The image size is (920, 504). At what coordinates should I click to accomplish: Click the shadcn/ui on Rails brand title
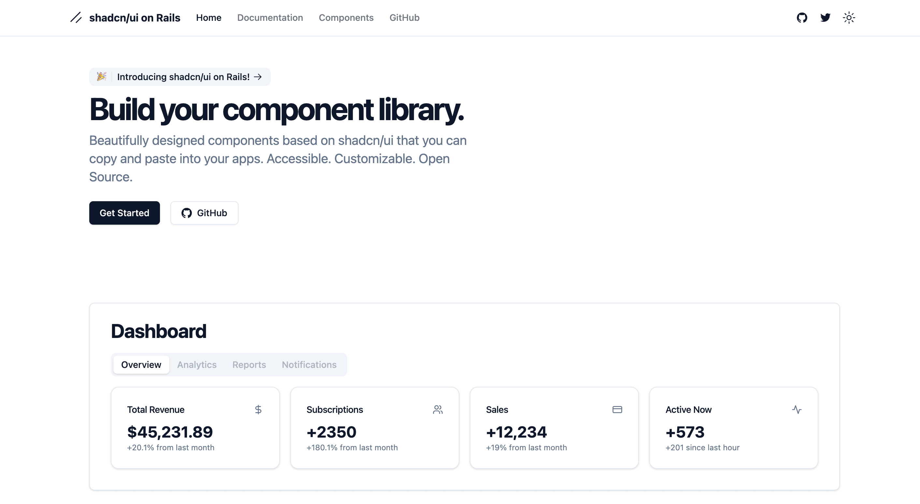[x=135, y=18]
